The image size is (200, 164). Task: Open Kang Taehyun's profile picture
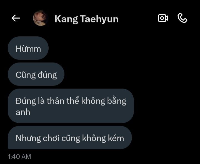click(x=41, y=18)
